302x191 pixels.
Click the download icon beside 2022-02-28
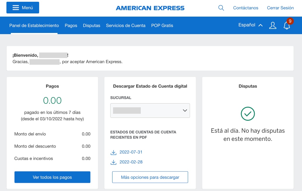pyautogui.click(x=114, y=162)
